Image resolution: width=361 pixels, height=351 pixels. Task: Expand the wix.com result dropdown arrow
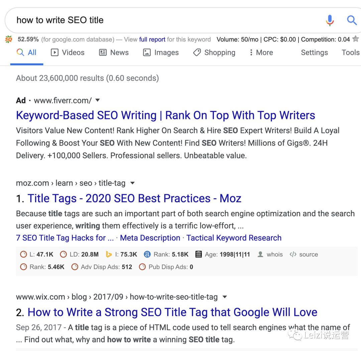pos(225,297)
